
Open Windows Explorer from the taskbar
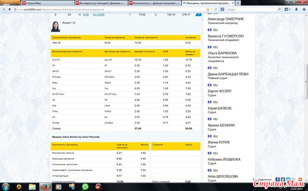point(32,187)
